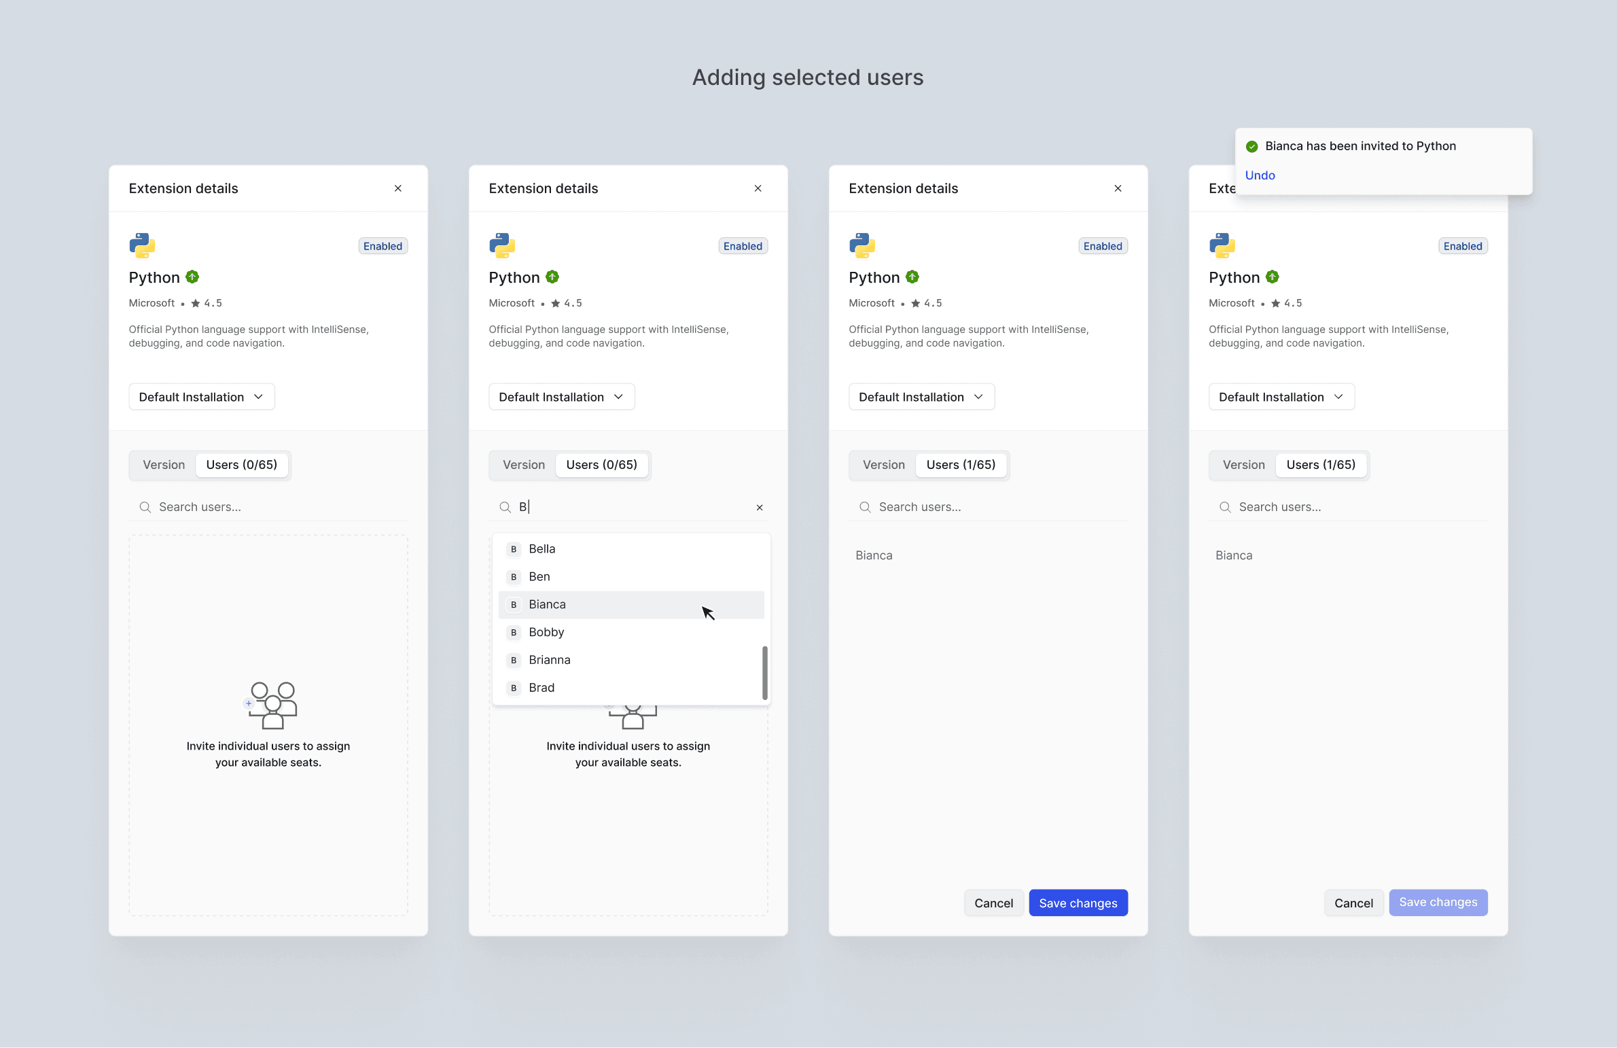Open Default Installation dropdown in fourth panel
The height and width of the screenshot is (1048, 1617).
pos(1281,397)
